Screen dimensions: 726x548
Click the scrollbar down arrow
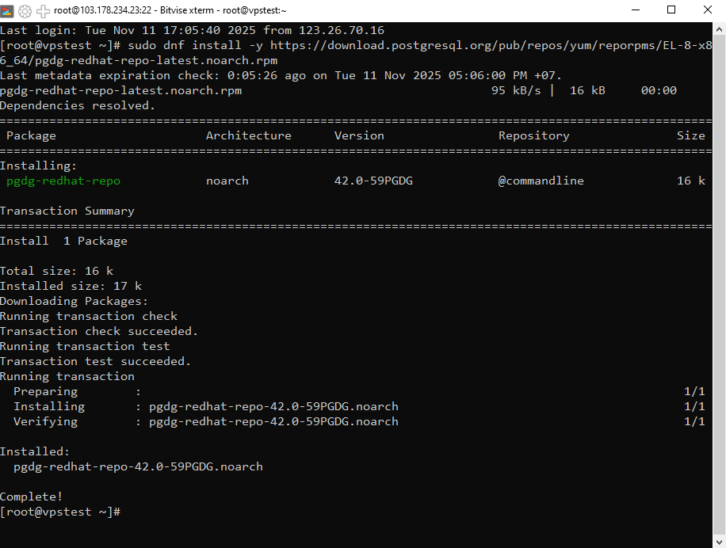[720, 542]
